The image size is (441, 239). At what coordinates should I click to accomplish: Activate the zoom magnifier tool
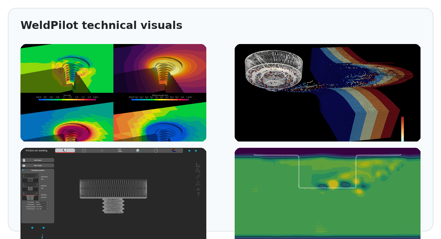[x=198, y=171]
